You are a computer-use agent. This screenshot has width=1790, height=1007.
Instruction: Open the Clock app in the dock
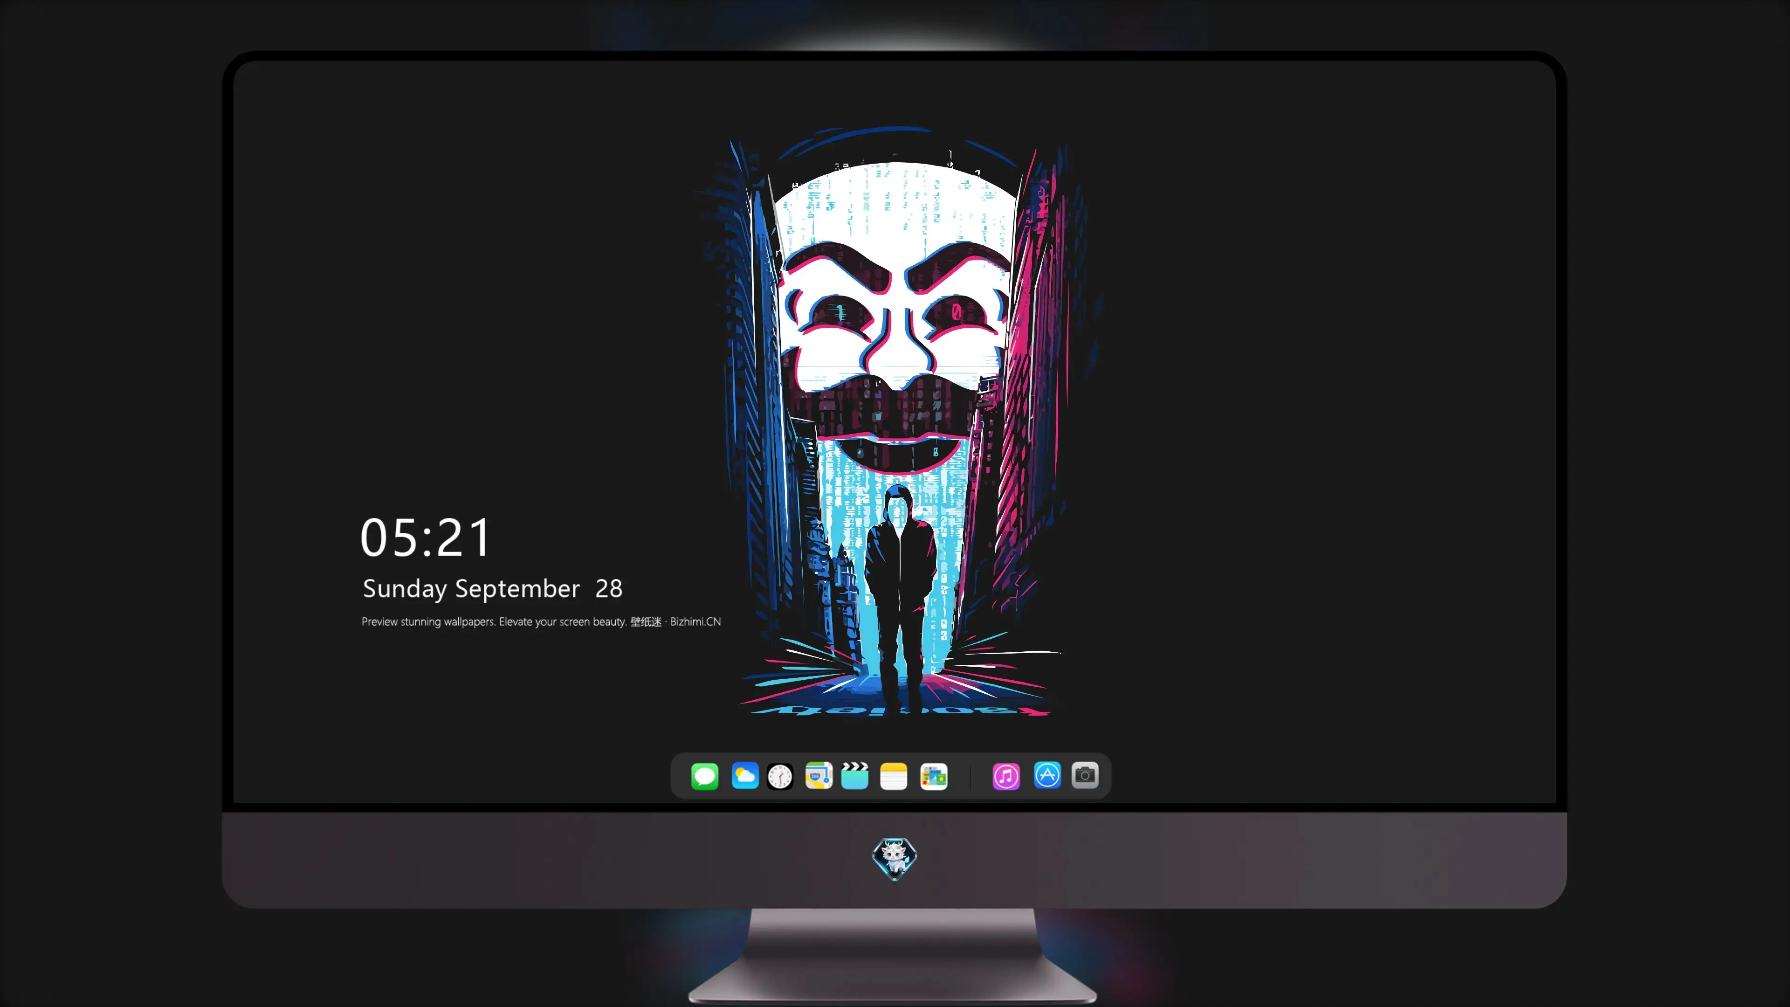[x=780, y=776]
